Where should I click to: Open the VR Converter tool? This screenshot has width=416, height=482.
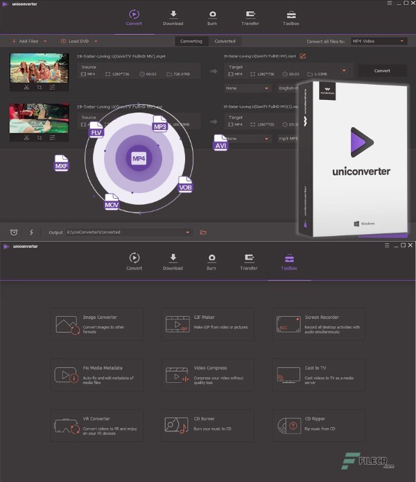coord(96,426)
